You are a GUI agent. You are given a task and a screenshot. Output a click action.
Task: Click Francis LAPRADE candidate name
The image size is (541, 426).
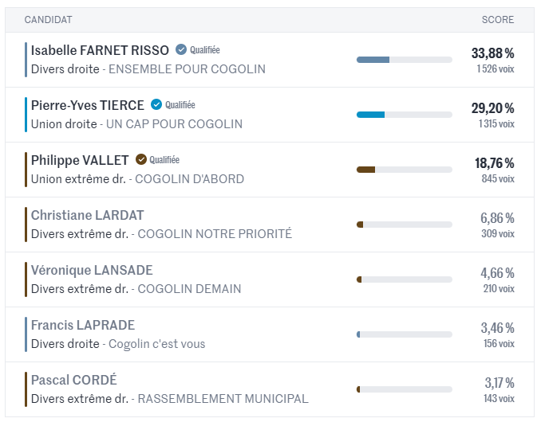tap(83, 325)
